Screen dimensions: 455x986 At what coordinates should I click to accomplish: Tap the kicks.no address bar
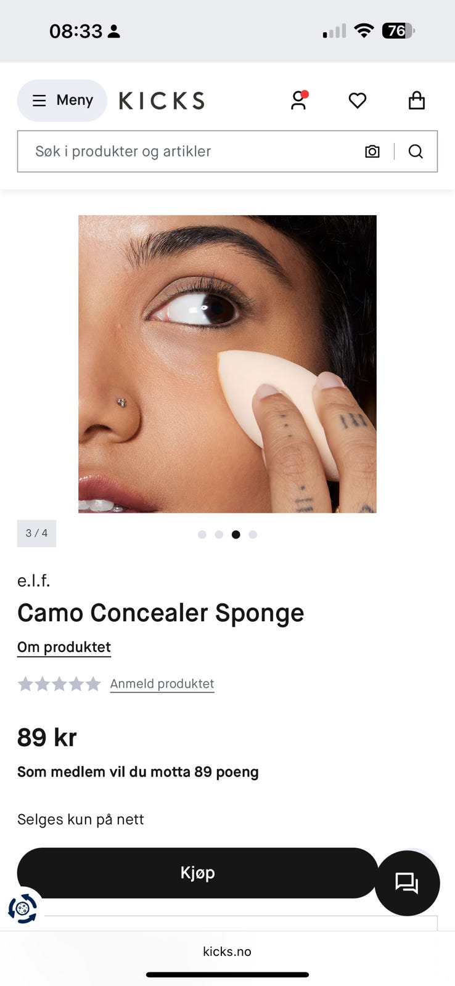[227, 951]
